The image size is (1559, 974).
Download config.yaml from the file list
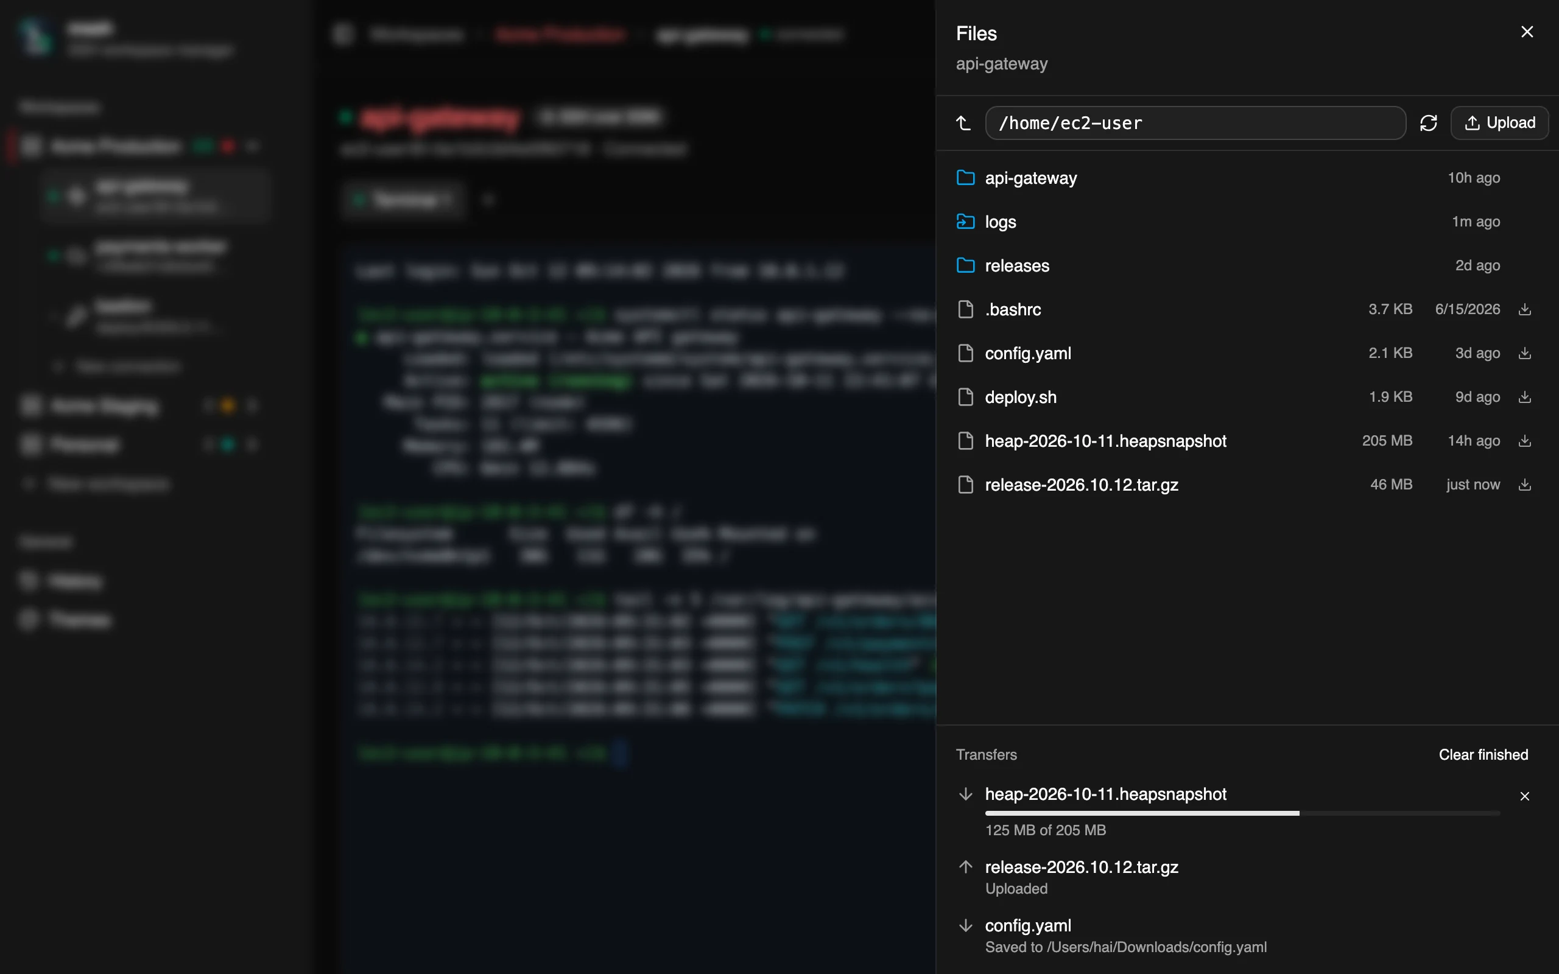click(x=1524, y=353)
